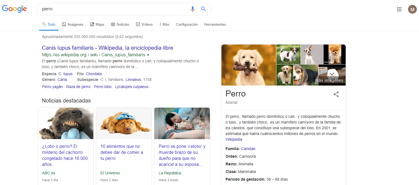Open Canis lupus familiaris Wikipedia result
Image resolution: width=419 pixels, height=185 pixels.
[x=108, y=48]
